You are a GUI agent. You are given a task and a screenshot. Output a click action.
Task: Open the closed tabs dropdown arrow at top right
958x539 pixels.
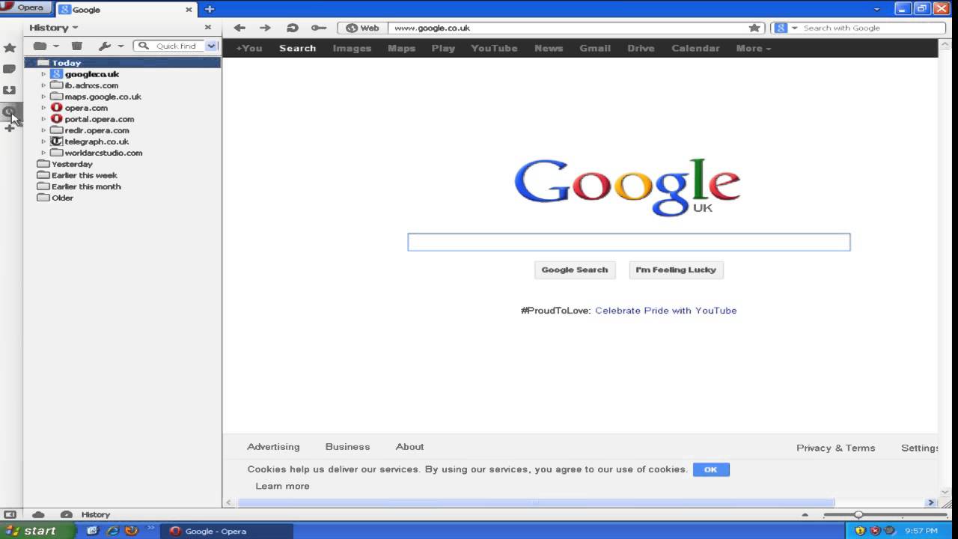click(x=877, y=9)
